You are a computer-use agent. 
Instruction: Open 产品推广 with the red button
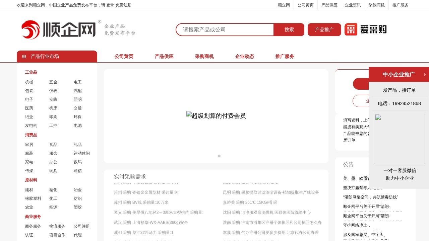click(x=324, y=29)
